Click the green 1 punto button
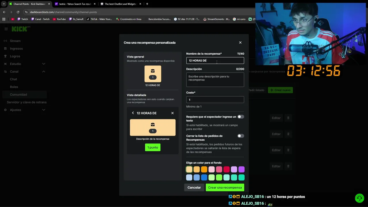The width and height of the screenshot is (368, 207). [x=153, y=147]
